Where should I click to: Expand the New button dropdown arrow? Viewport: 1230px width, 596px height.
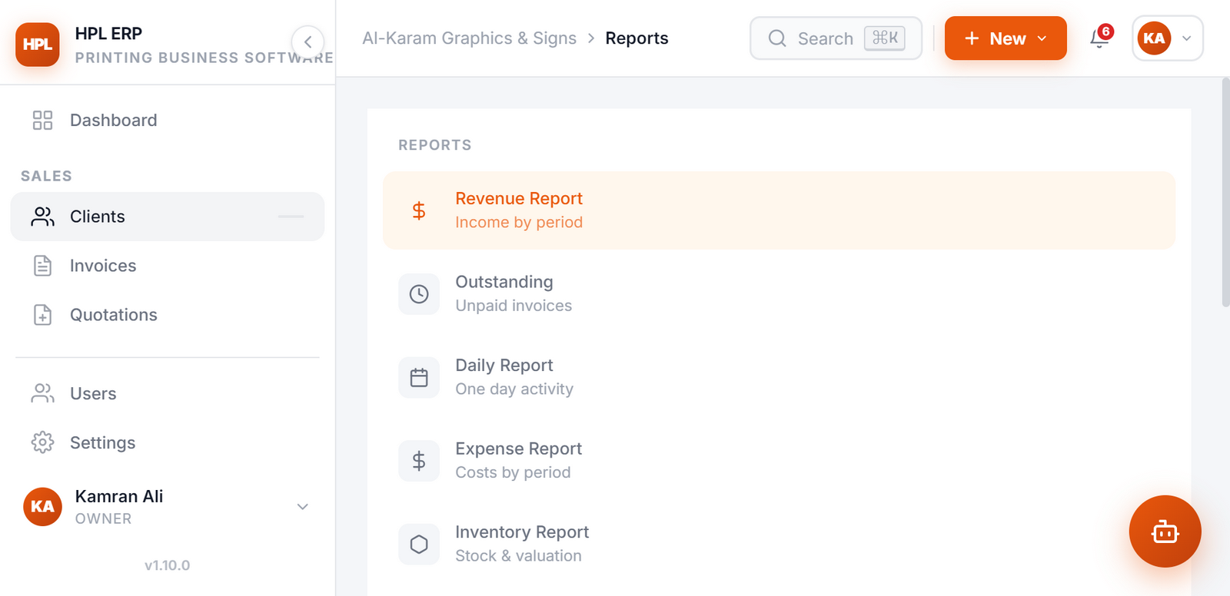tap(1042, 38)
